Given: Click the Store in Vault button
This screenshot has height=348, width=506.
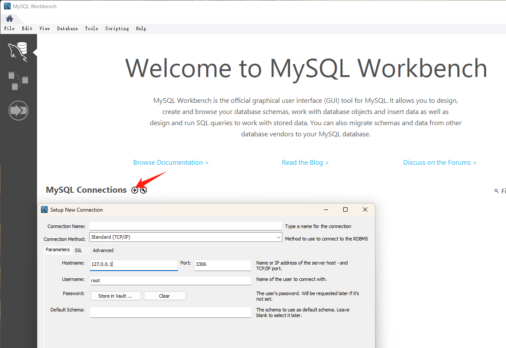Looking at the screenshot, I should [x=115, y=296].
